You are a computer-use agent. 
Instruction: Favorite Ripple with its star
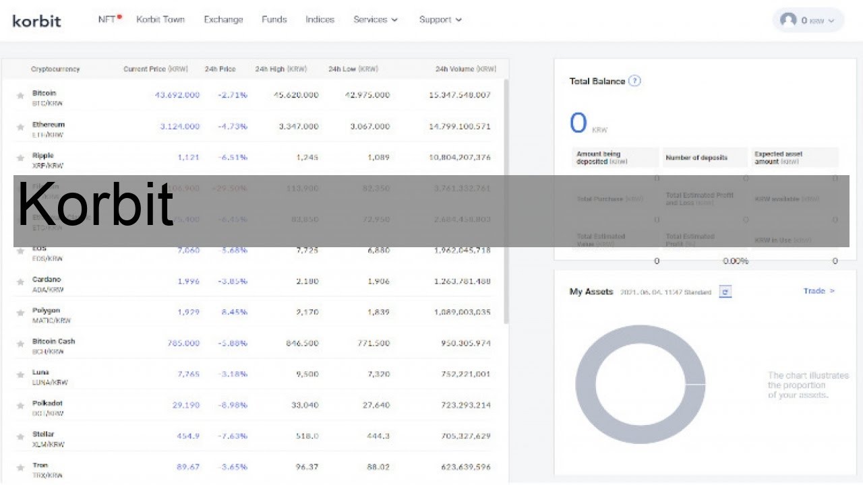coord(20,158)
